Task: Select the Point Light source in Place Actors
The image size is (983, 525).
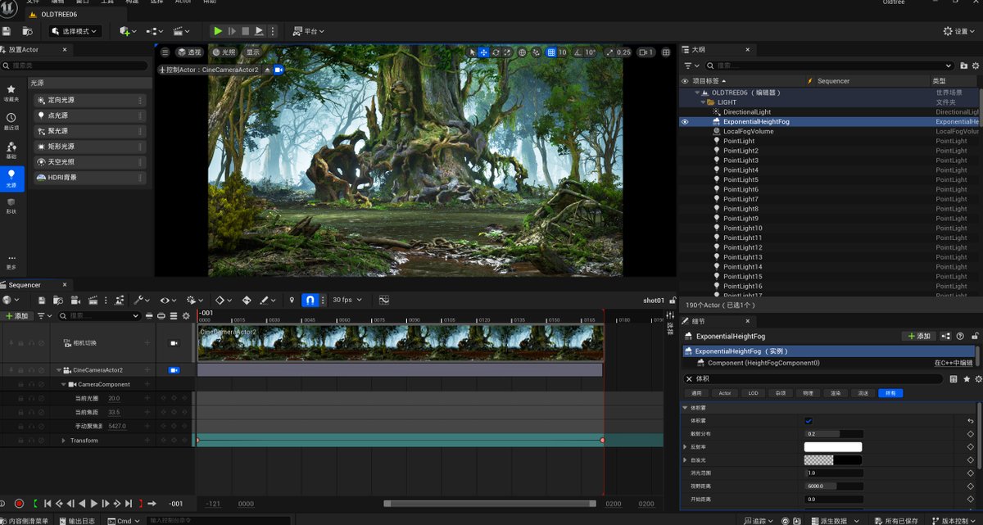Action: coord(88,115)
